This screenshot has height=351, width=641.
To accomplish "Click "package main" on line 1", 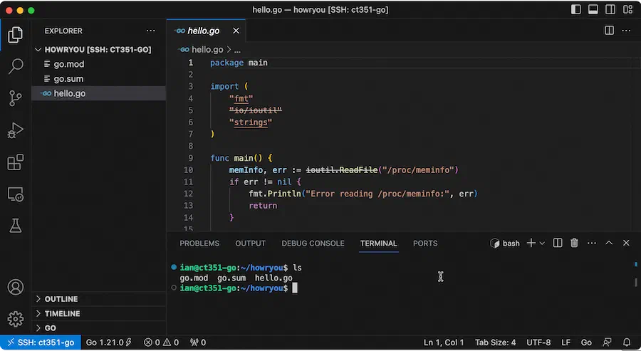I will coord(239,63).
